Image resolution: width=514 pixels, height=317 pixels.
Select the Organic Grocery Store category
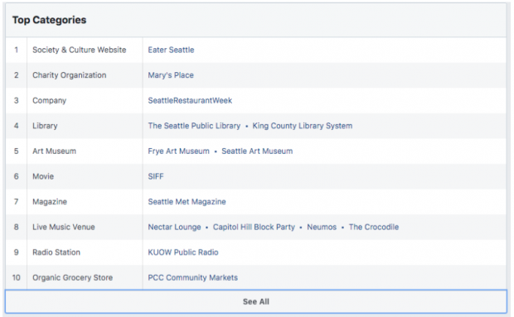72,277
